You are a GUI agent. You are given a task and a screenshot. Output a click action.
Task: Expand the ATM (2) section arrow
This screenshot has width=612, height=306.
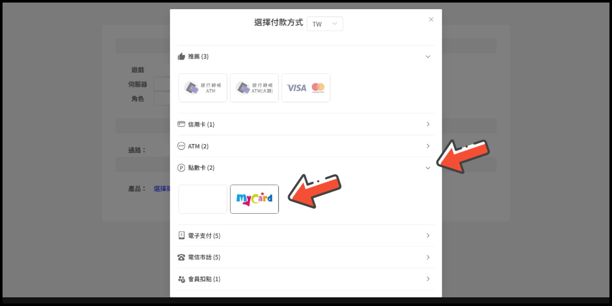[x=428, y=146]
